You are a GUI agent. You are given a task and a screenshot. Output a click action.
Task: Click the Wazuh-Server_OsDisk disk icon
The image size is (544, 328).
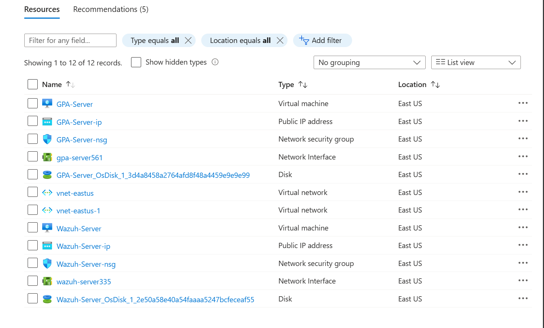pyautogui.click(x=47, y=299)
